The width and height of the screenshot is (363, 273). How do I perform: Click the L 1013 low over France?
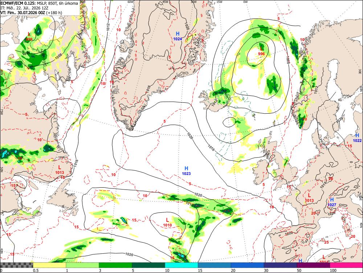click(x=309, y=198)
